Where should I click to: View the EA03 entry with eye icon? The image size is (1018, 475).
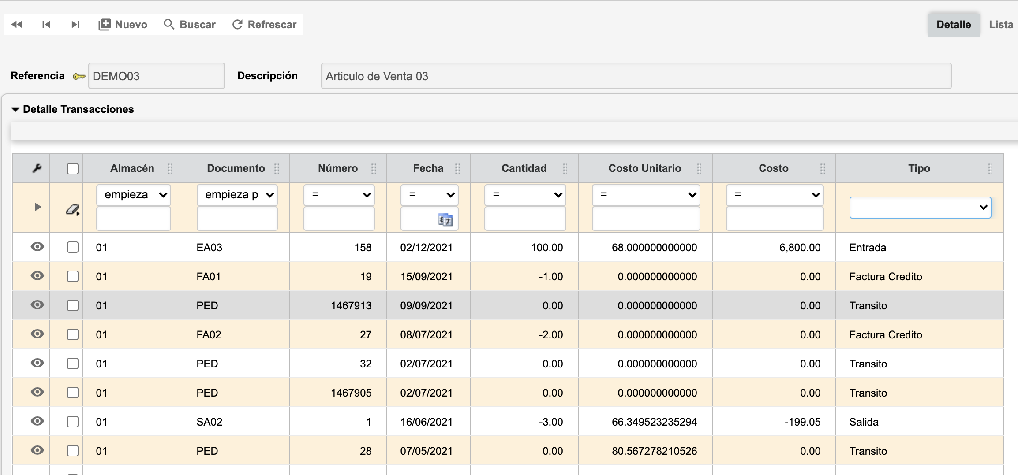coord(37,247)
